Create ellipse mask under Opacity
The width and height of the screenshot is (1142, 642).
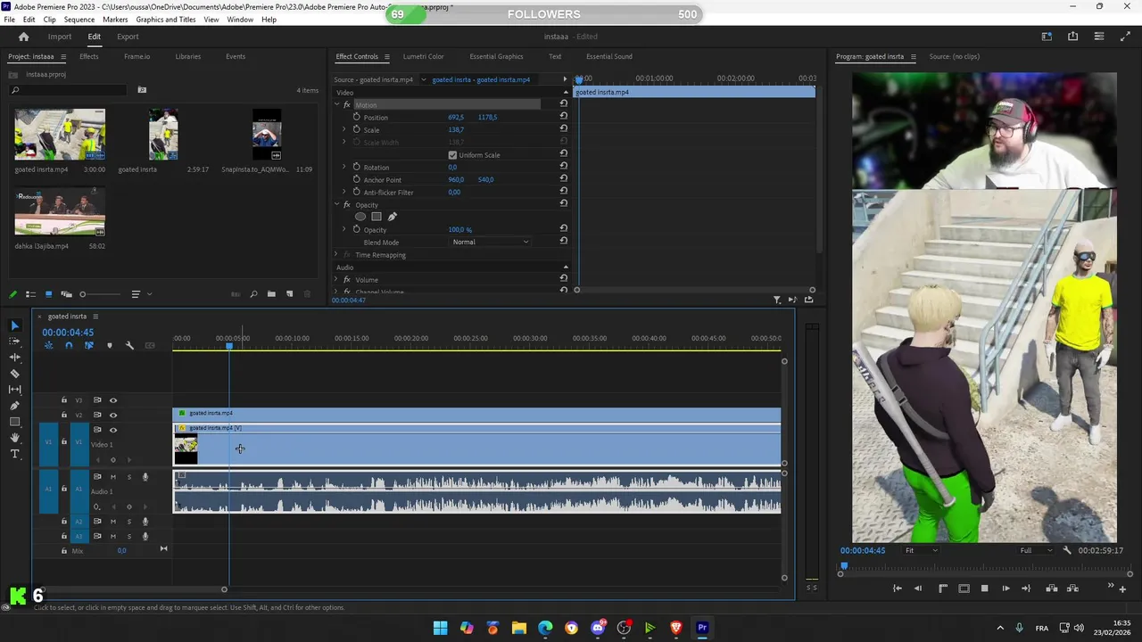click(x=360, y=217)
